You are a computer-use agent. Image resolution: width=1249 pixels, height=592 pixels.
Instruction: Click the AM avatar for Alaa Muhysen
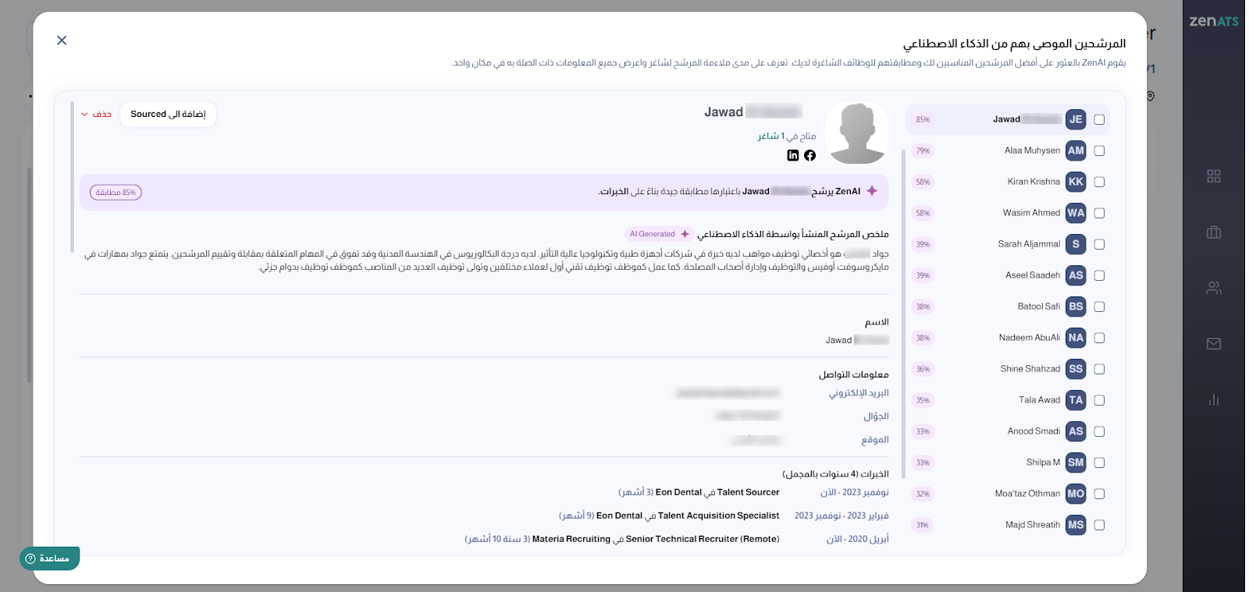[x=1076, y=151]
